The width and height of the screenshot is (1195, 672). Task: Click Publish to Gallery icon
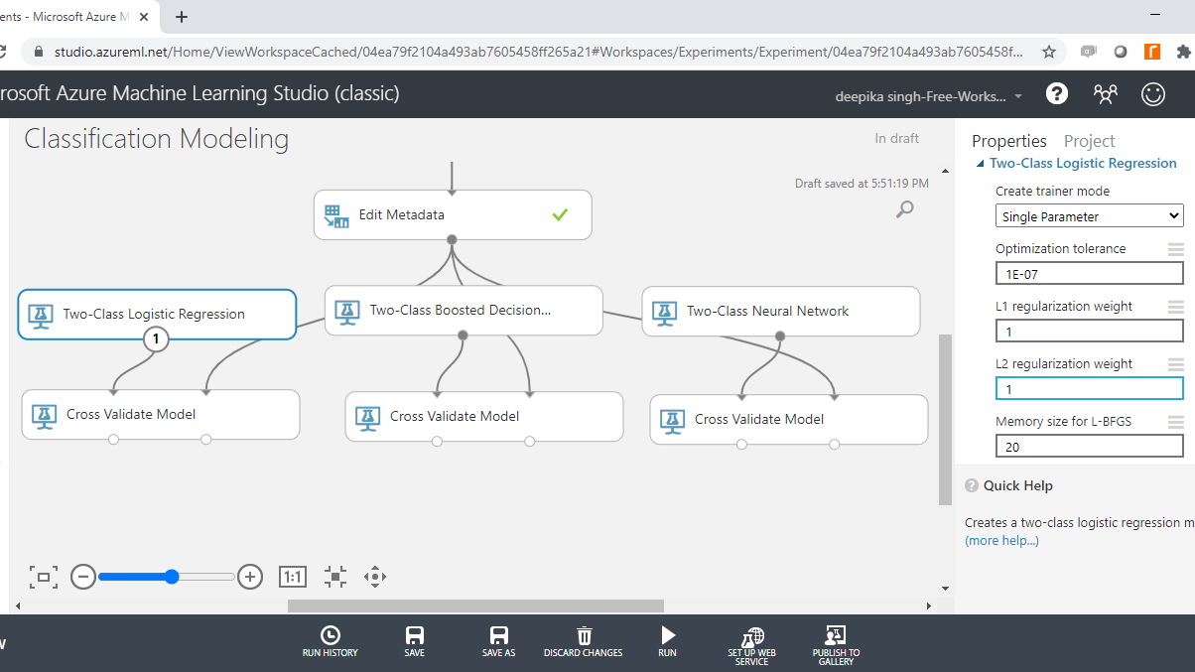(x=836, y=636)
